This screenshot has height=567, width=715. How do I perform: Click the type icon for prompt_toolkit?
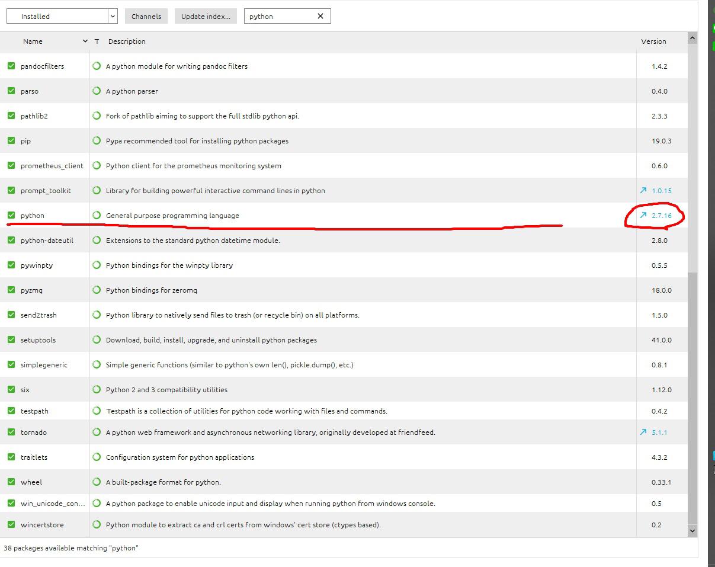97,190
